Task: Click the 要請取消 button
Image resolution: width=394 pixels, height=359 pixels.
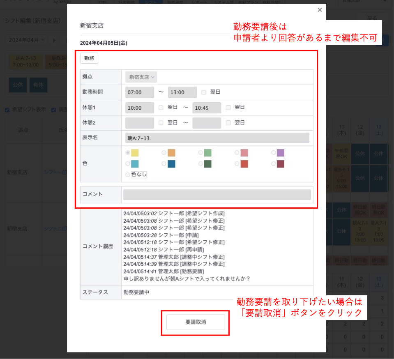Action: click(x=196, y=322)
